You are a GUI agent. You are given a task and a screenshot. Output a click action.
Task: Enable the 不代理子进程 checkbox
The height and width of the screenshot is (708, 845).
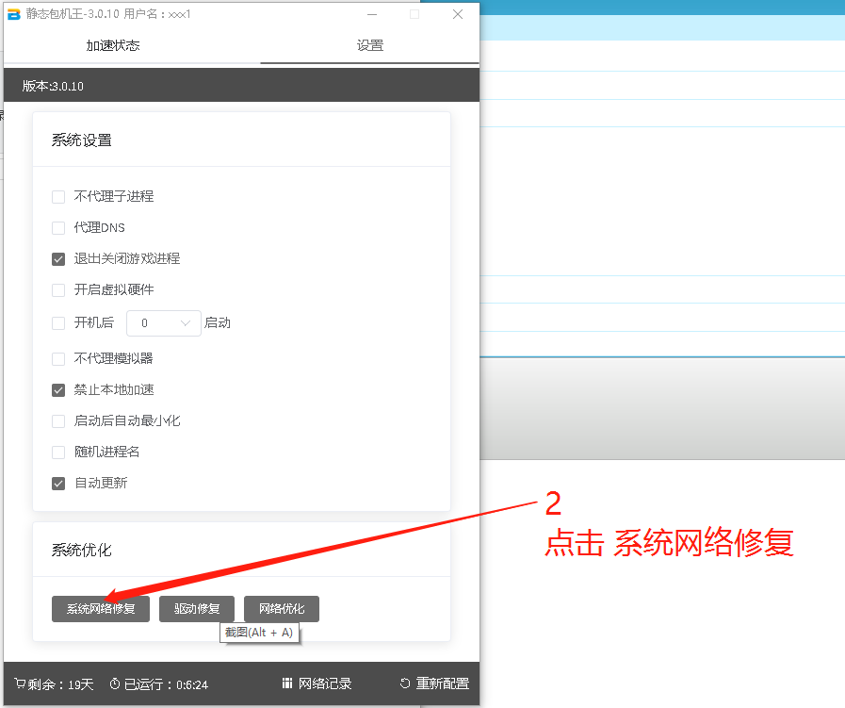pos(58,197)
